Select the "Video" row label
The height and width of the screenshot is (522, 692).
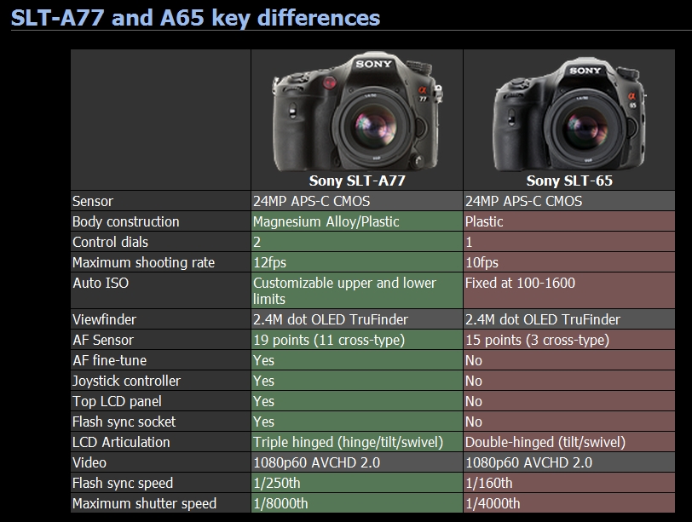pyautogui.click(x=89, y=462)
